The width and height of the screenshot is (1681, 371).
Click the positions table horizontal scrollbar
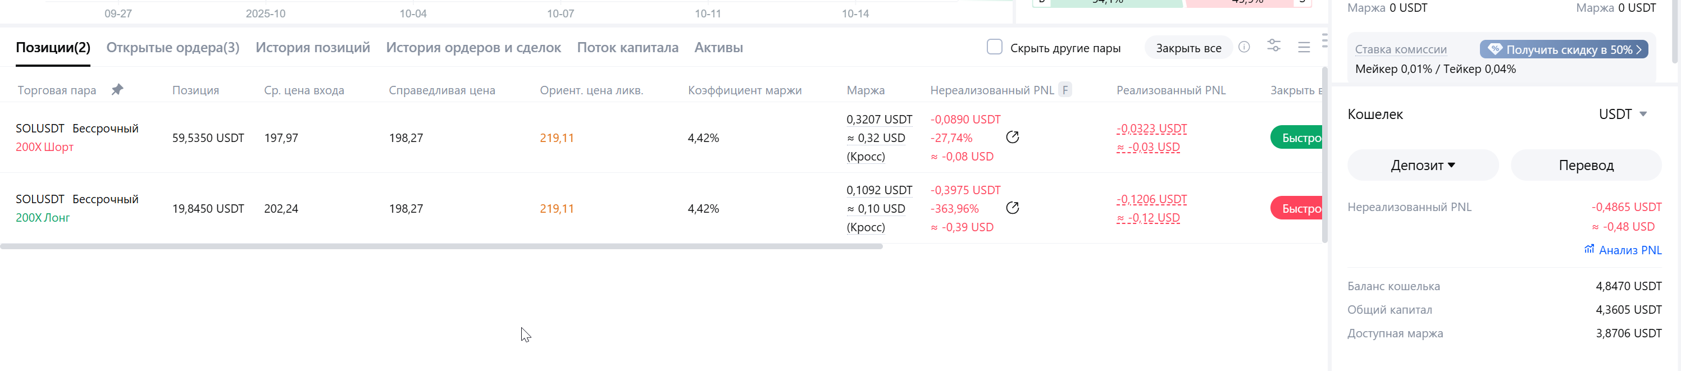(441, 246)
